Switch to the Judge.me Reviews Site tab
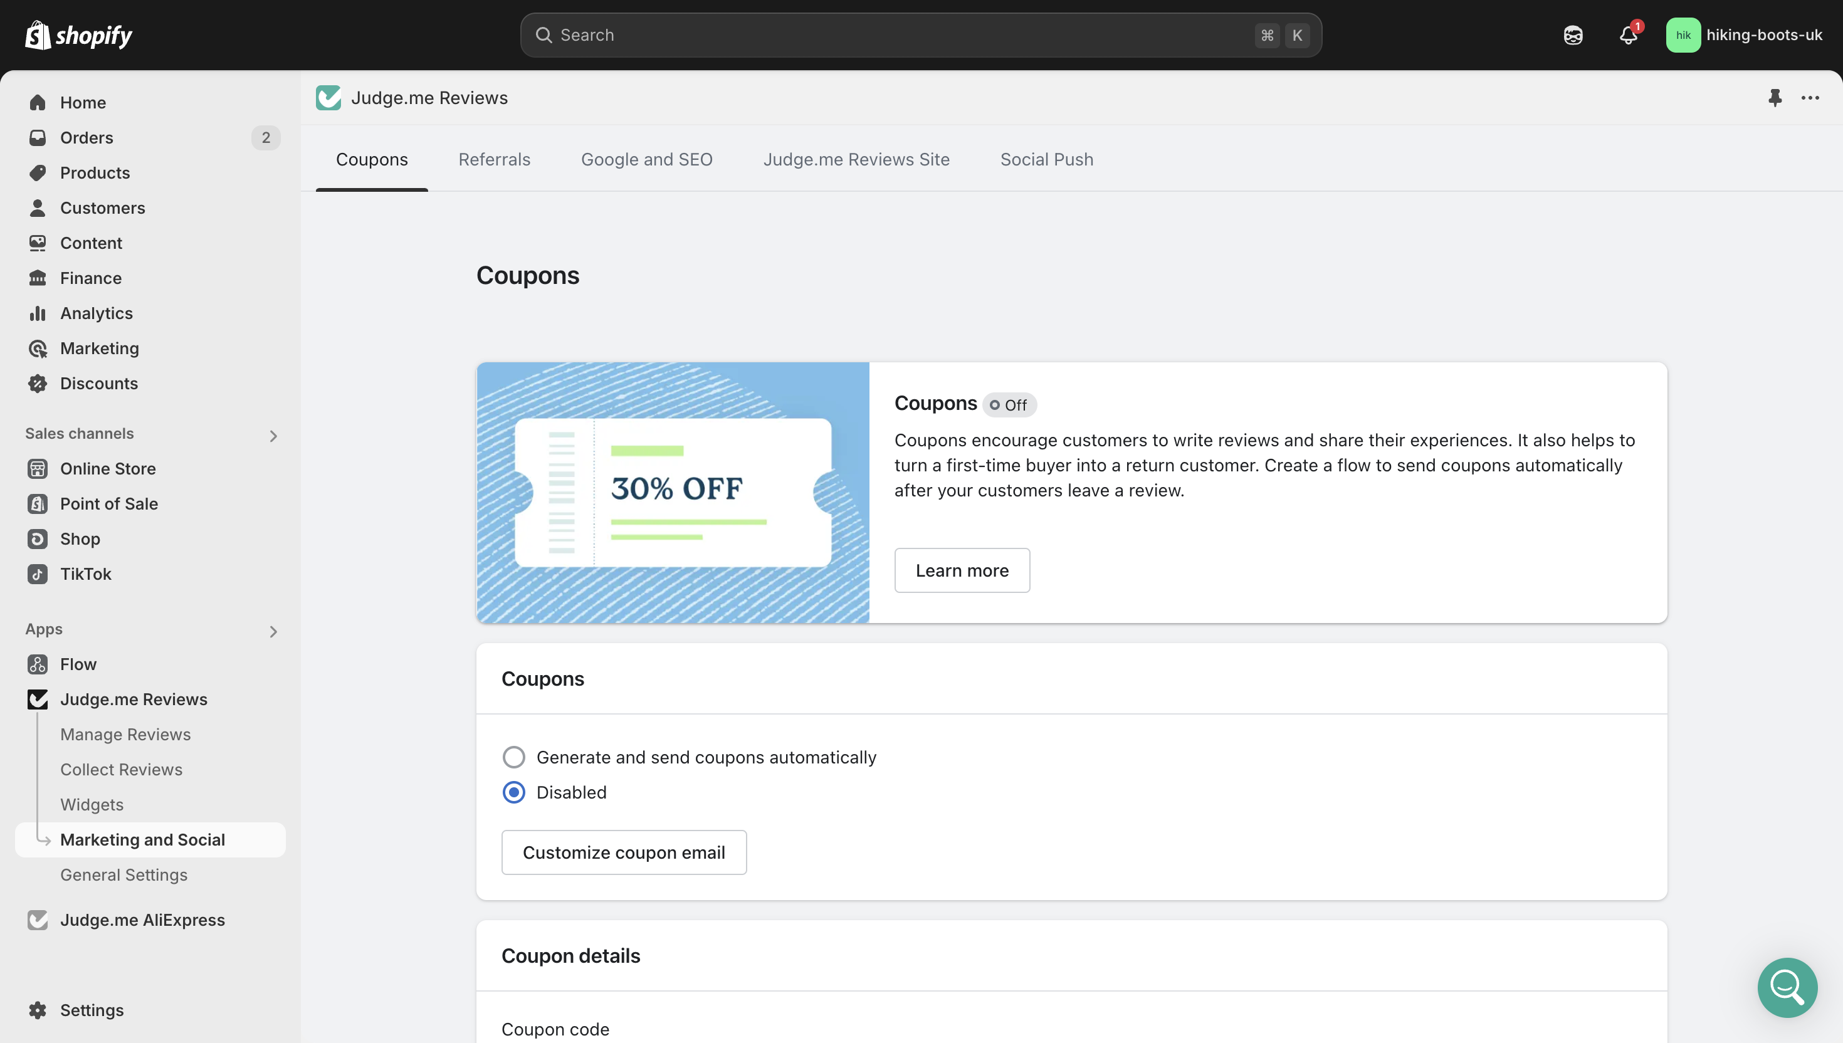This screenshot has width=1843, height=1043. click(857, 159)
